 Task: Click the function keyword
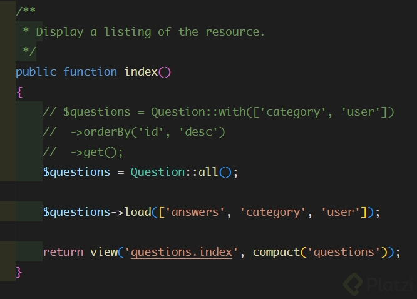tap(90, 71)
